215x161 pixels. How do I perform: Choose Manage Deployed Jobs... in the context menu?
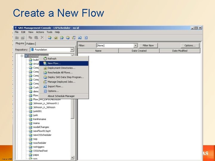[64, 82]
